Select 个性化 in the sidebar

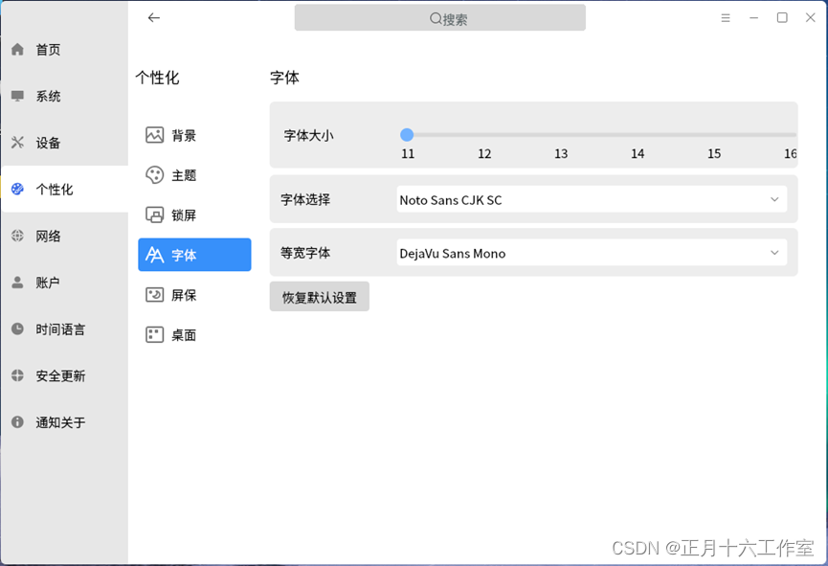64,189
